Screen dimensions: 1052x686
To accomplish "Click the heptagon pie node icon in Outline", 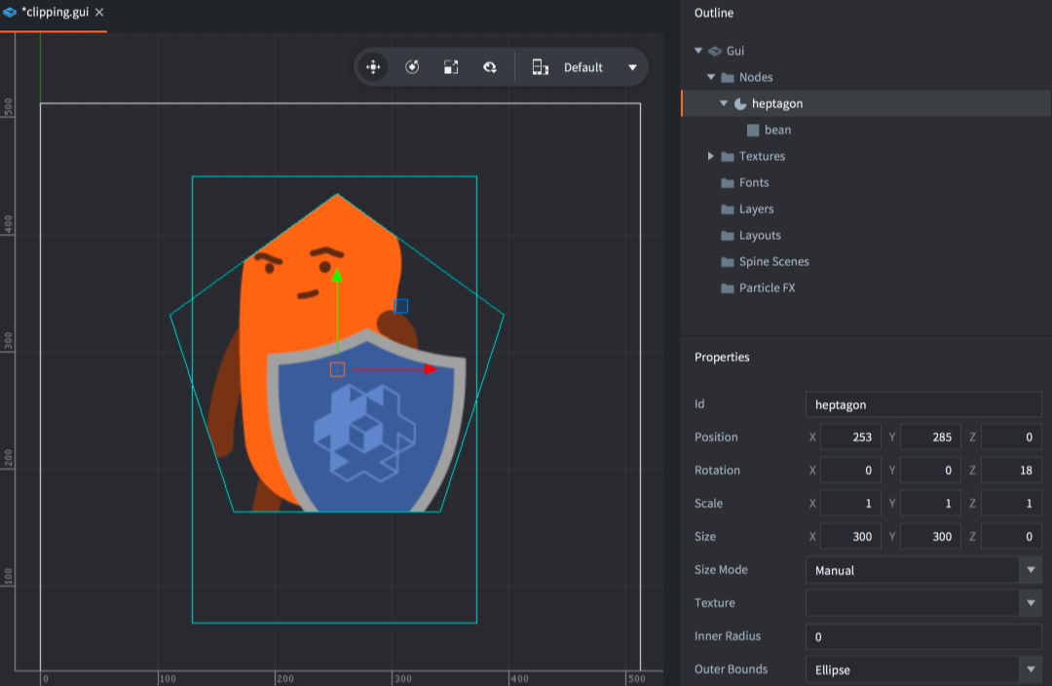I will [x=741, y=103].
